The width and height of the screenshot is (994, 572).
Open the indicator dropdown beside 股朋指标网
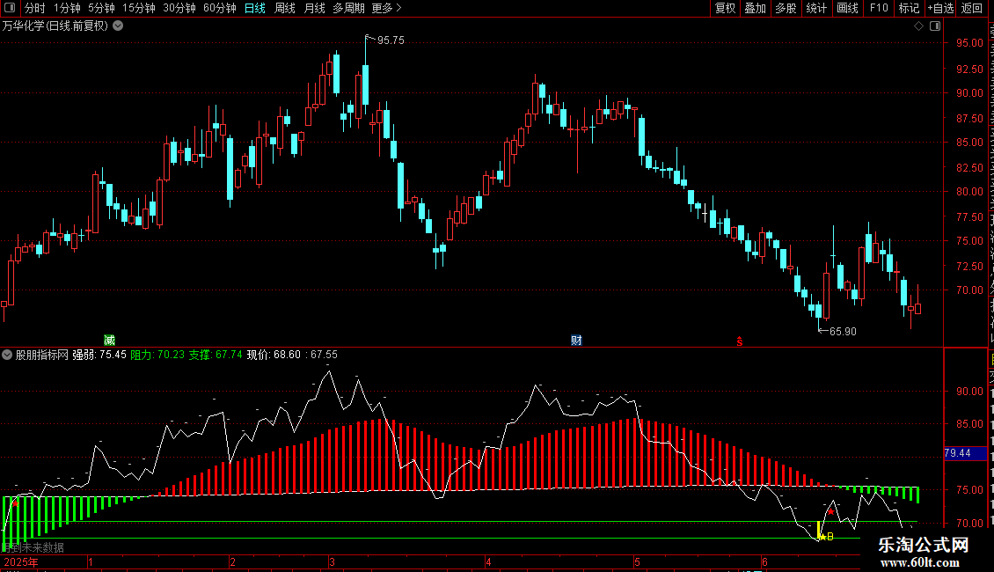tap(7, 355)
